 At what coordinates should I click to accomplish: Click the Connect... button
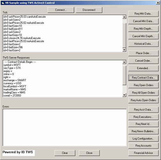pos(61,10)
